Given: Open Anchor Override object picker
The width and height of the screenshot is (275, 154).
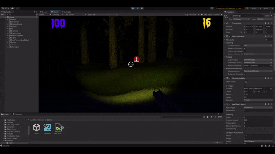Looking at the screenshot, I should 271,65.
